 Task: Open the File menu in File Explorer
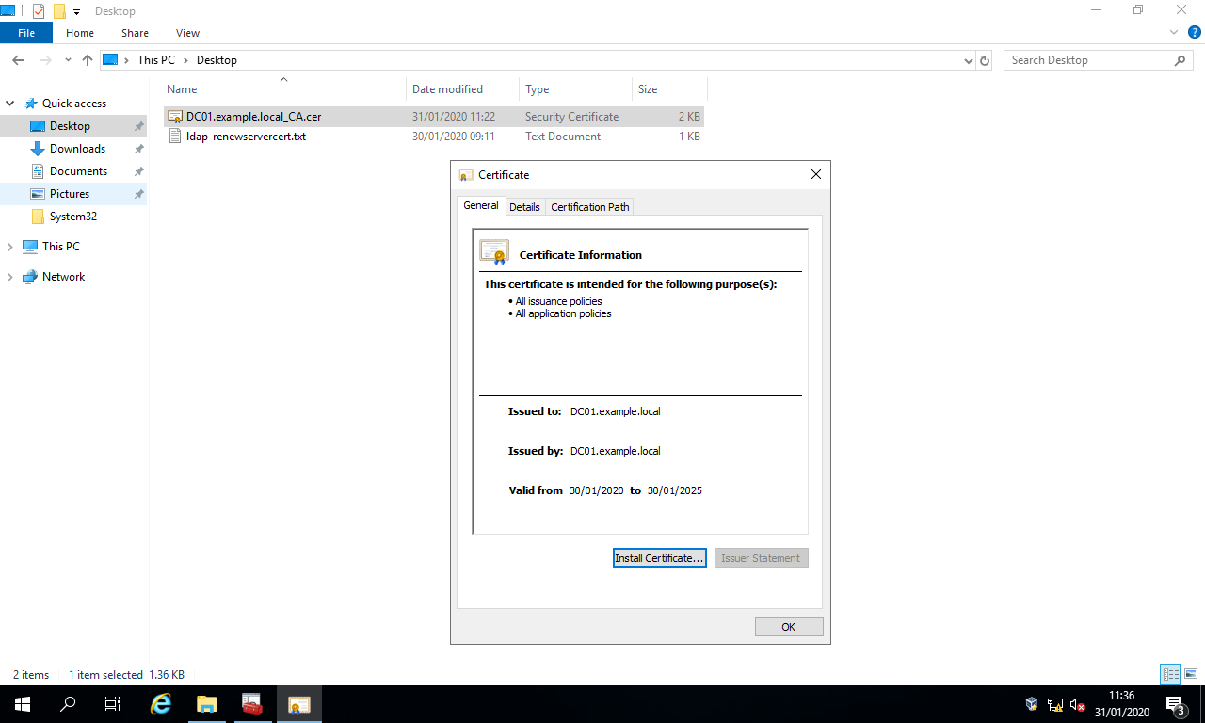pos(25,32)
